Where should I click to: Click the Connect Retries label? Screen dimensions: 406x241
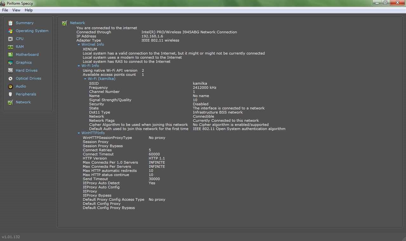pos(97,150)
